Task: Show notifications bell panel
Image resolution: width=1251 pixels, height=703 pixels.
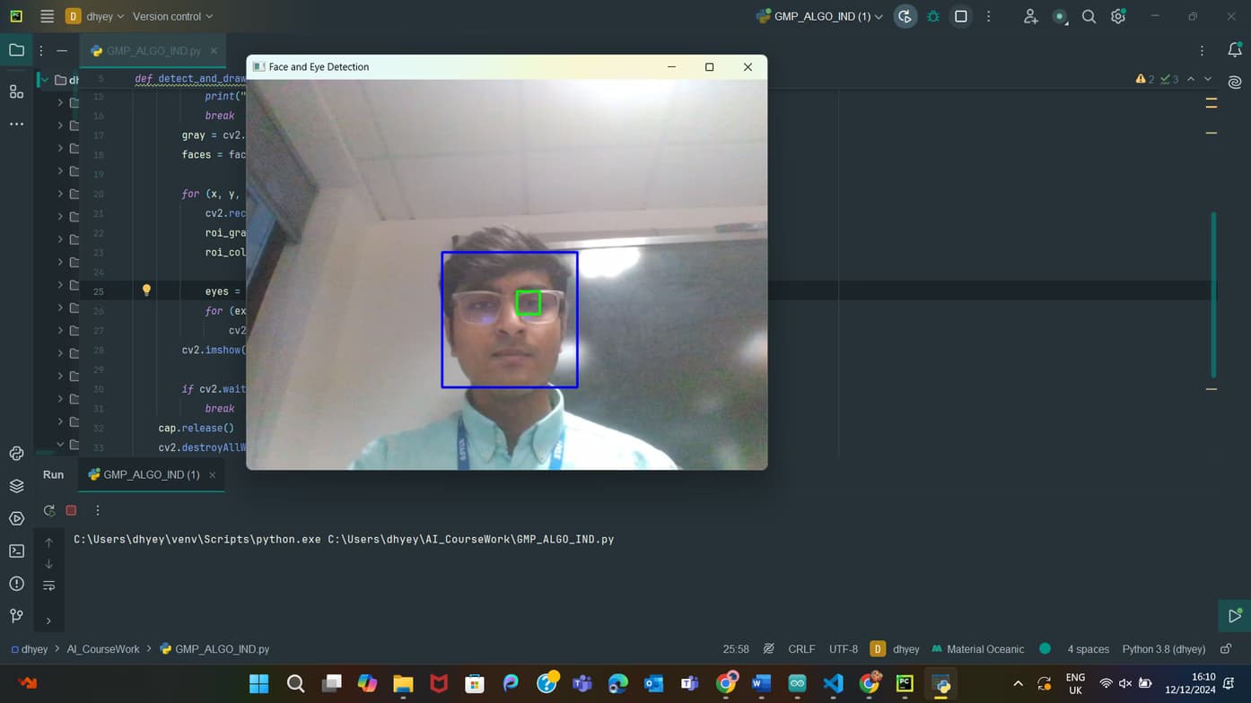Action: tap(1234, 50)
